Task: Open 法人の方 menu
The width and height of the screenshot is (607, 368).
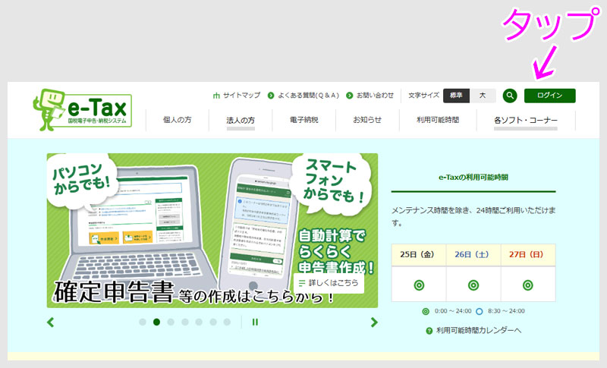Action: (x=241, y=121)
